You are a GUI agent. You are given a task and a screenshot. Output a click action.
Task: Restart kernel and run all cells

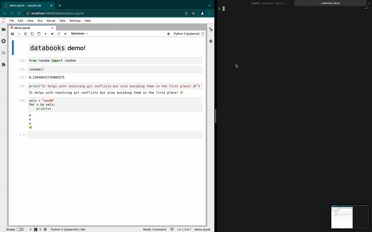tap(65, 34)
